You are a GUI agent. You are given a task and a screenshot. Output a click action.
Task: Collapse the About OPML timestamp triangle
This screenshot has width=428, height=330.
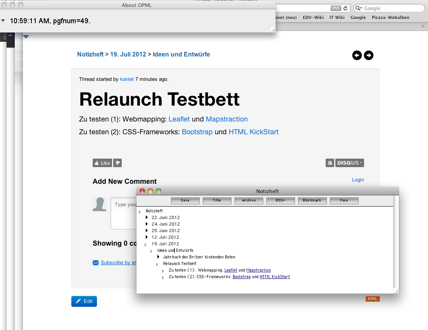(x=3, y=21)
